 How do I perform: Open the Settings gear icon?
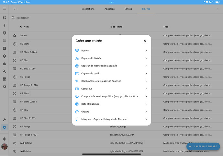(5, 127)
